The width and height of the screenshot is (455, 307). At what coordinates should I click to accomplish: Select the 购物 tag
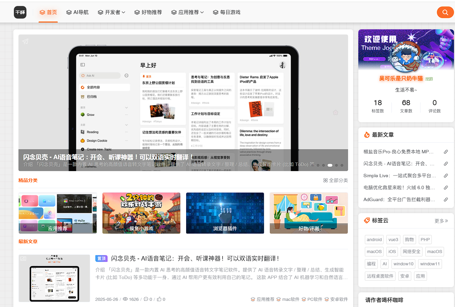pos(409,240)
